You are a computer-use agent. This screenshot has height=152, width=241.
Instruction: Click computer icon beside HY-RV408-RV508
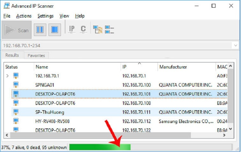pyautogui.click(x=16, y=121)
